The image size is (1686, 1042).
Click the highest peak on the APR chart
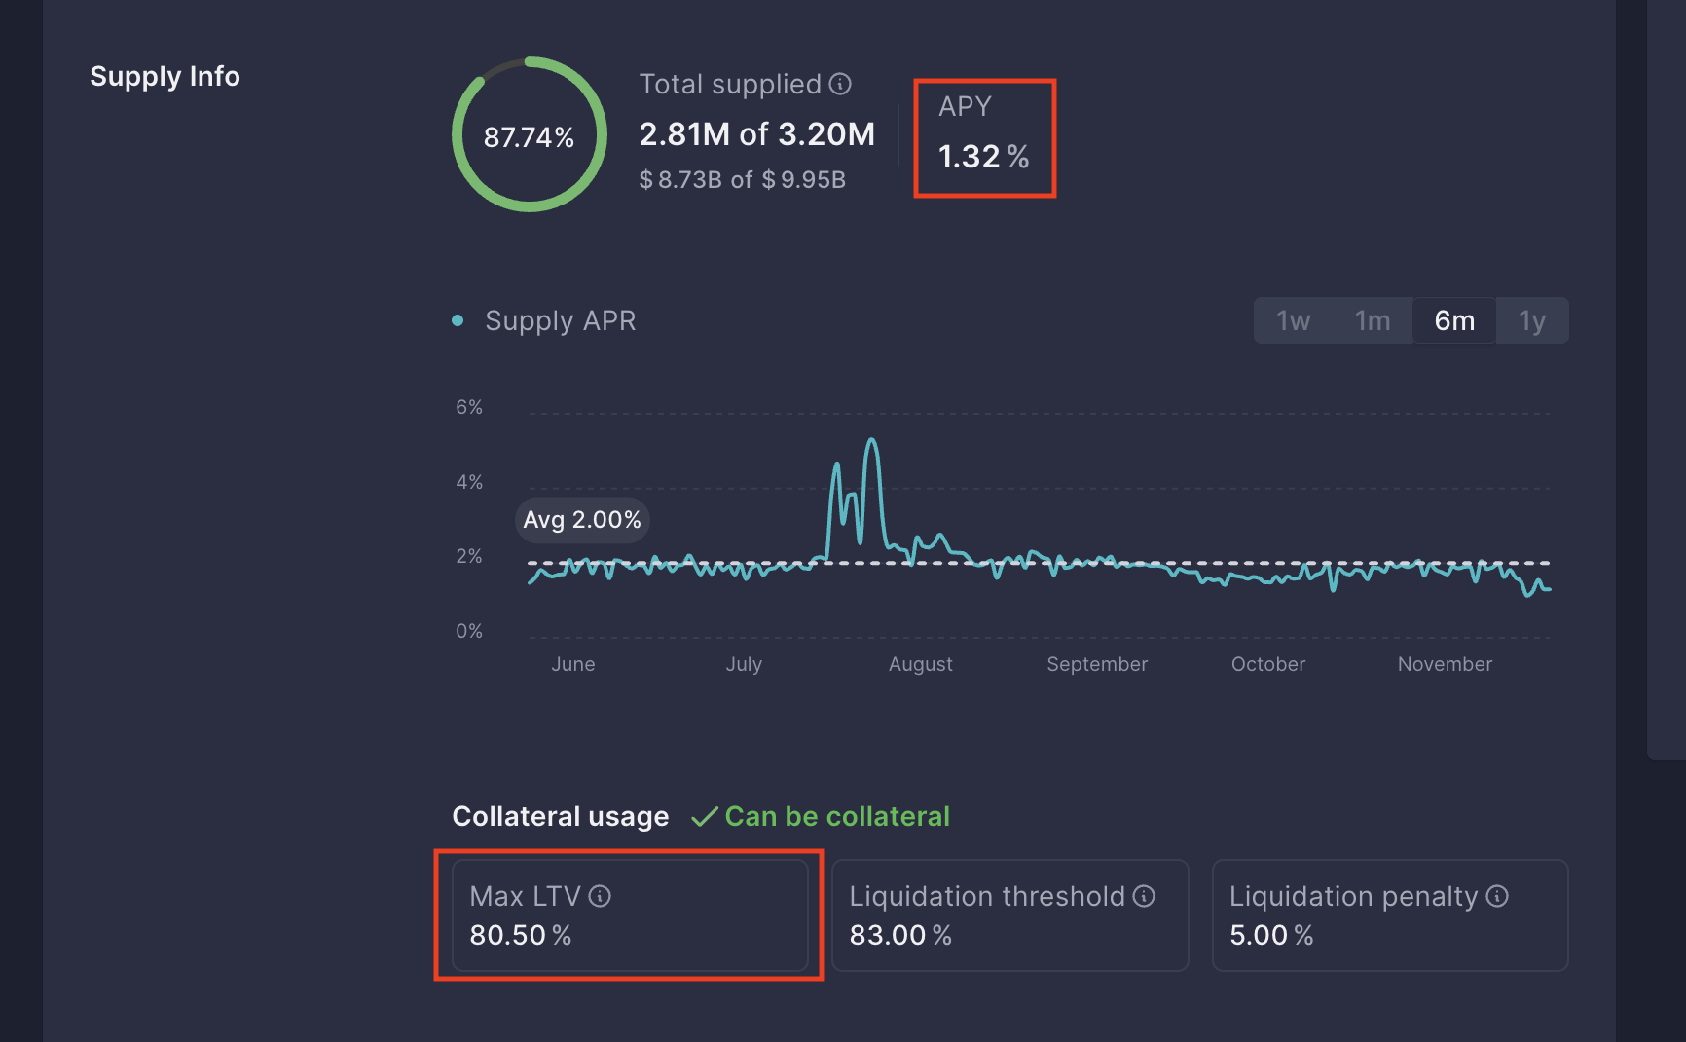coord(871,441)
